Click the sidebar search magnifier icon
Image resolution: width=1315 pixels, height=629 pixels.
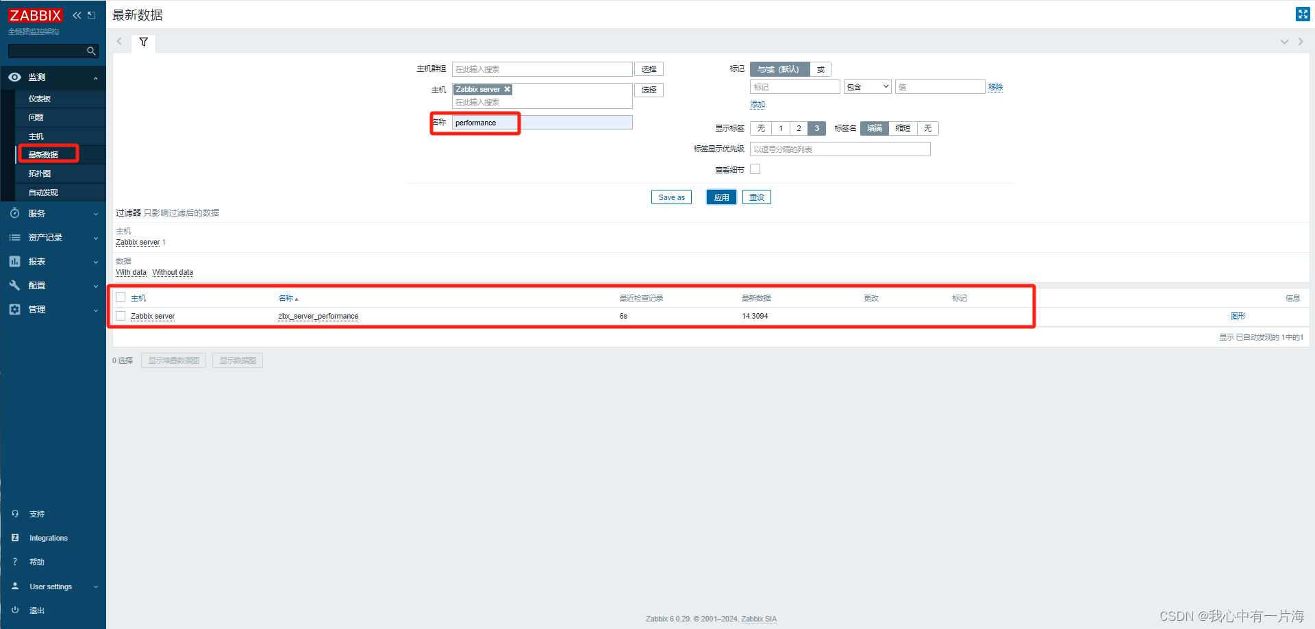91,51
